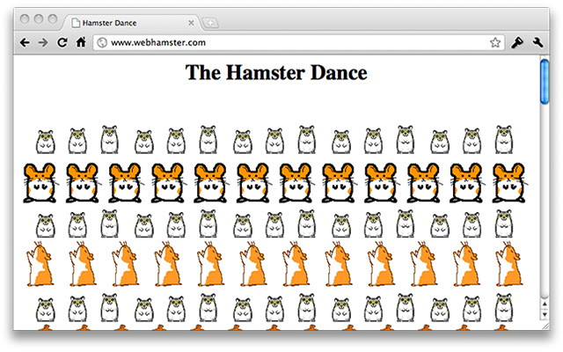Viewport: 563px width, 352px height.
Task: Open a new tab with plus button
Action: (x=210, y=24)
